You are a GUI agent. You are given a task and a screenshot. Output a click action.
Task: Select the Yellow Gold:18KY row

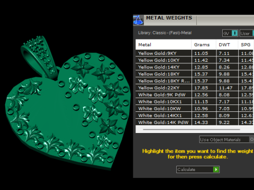[x=195, y=74]
